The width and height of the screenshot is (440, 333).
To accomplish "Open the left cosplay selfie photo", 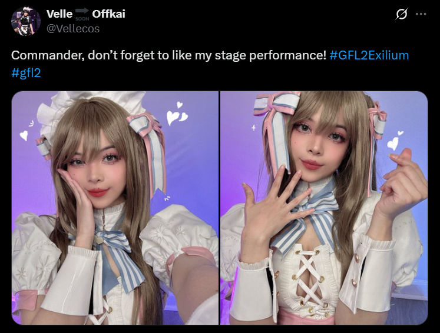I will point(115,208).
